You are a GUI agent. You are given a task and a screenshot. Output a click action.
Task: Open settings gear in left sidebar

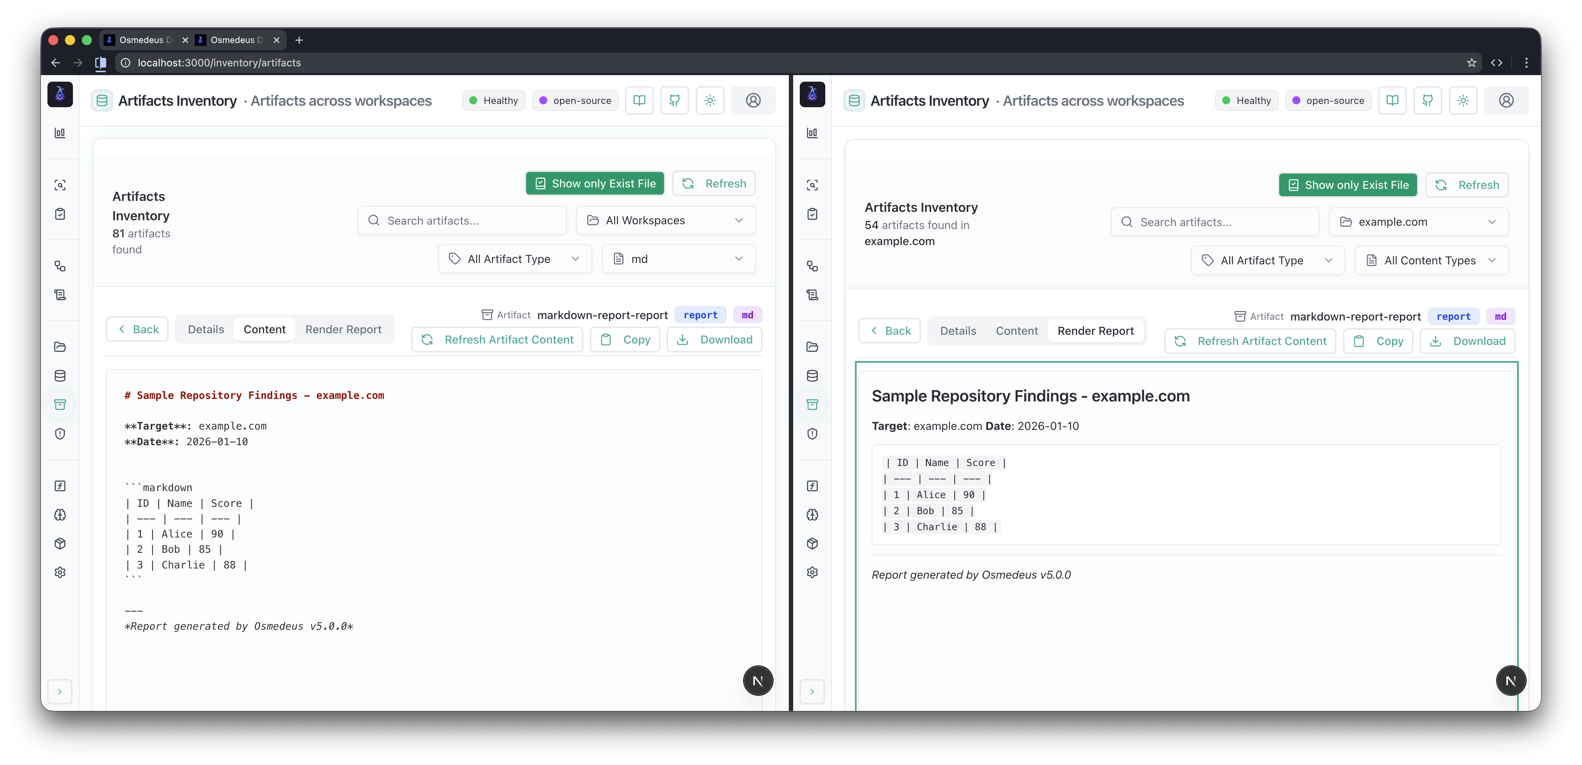pos(60,572)
